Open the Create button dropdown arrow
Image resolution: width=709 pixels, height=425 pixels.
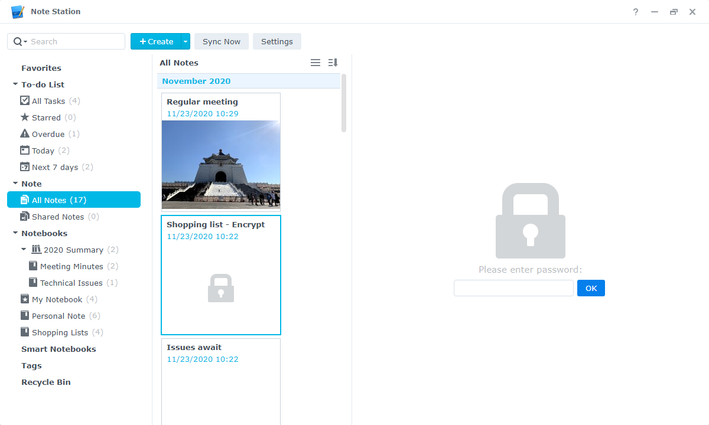pos(186,41)
